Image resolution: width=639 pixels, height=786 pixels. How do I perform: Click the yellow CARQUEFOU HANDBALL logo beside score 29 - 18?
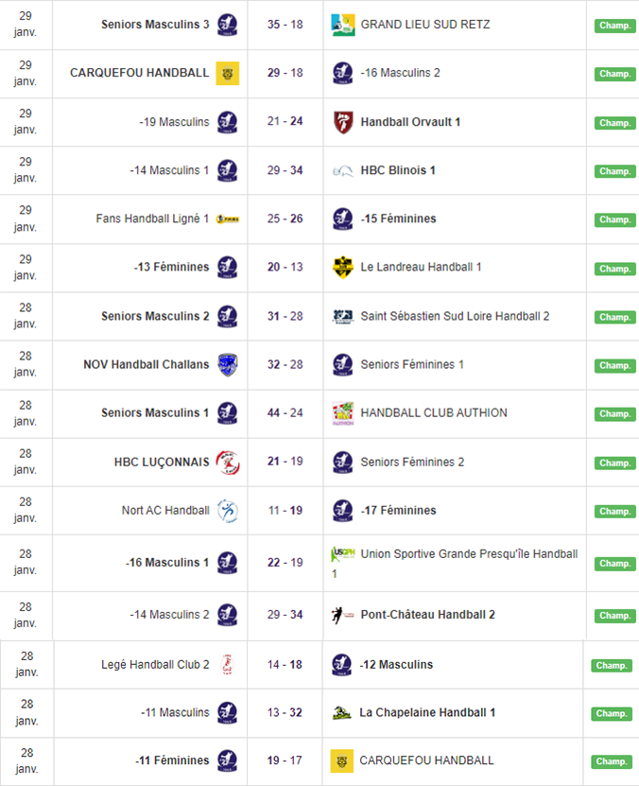point(227,74)
